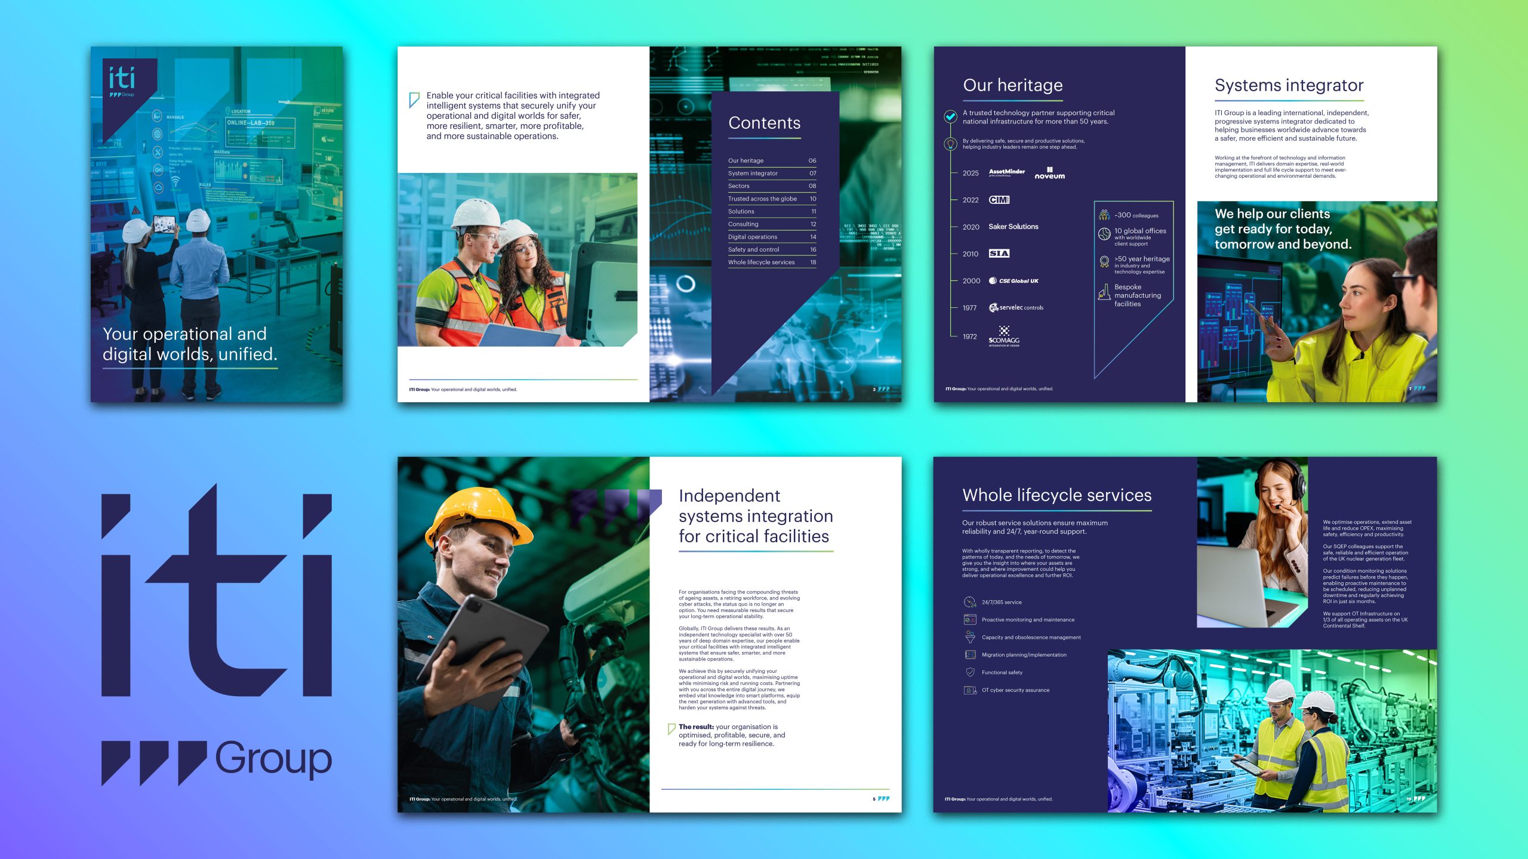Click the 10 global offices globe icon
1528x859 pixels.
(x=1104, y=234)
